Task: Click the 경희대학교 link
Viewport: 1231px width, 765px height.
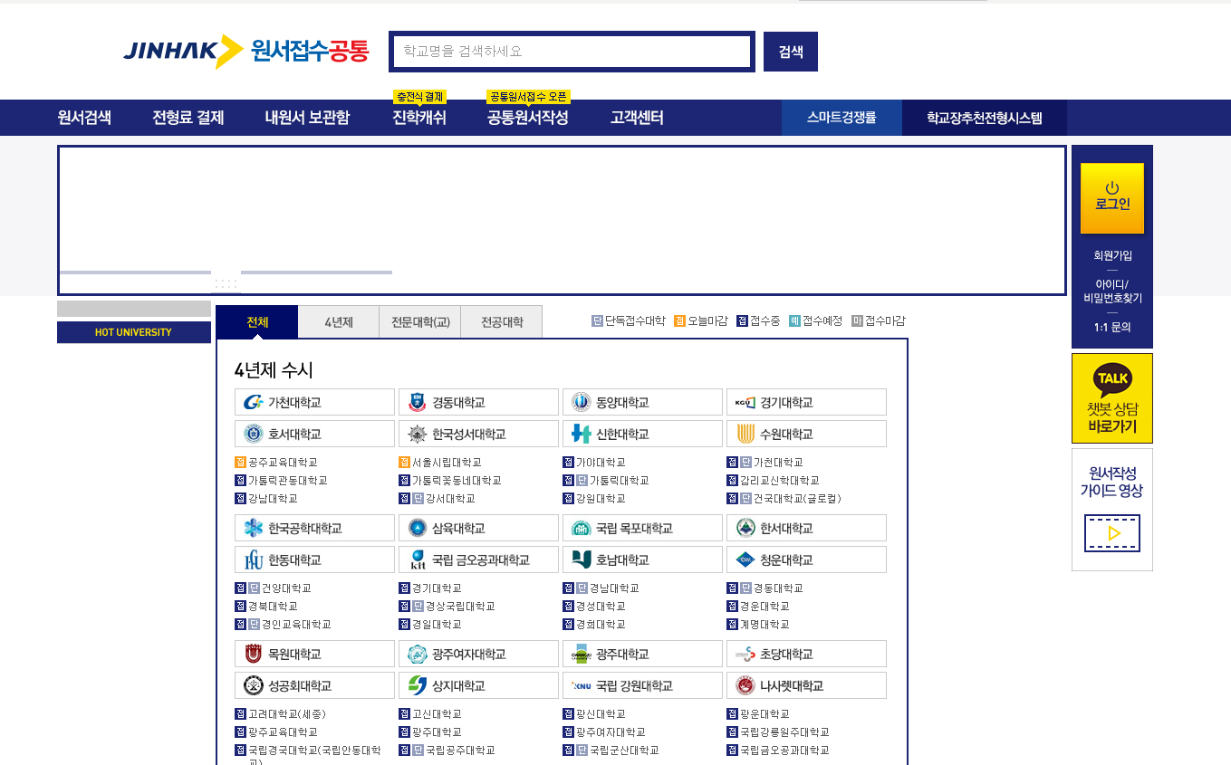Action: [601, 625]
